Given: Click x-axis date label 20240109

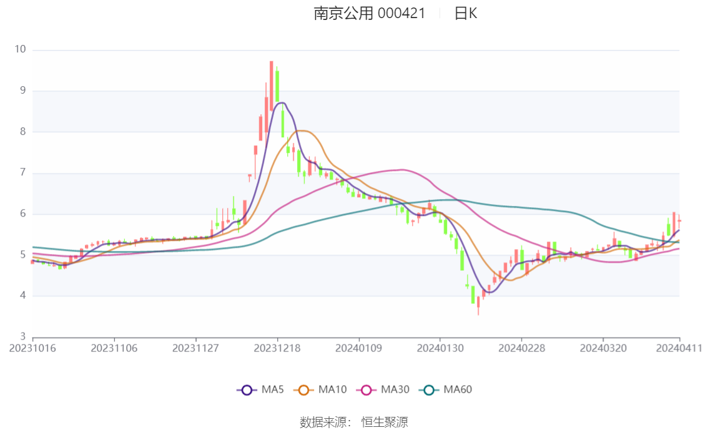Looking at the screenshot, I should (358, 348).
